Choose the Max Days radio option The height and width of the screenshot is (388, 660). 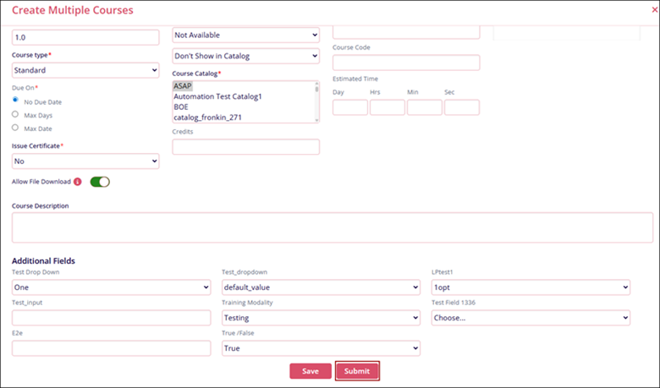(15, 114)
